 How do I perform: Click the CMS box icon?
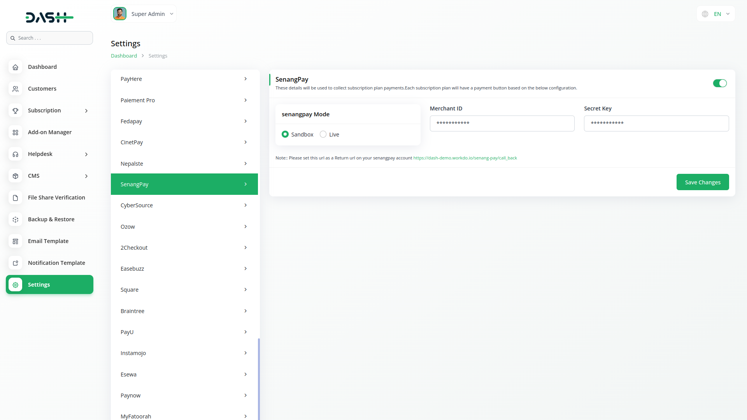point(15,176)
